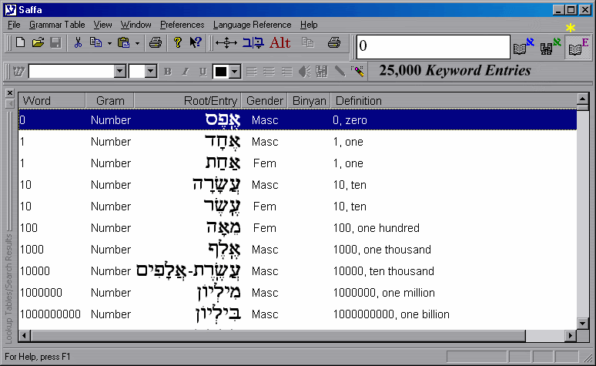Click the blue Hebrew letters toolbar icon
The height and width of the screenshot is (366, 596).
coord(253,42)
